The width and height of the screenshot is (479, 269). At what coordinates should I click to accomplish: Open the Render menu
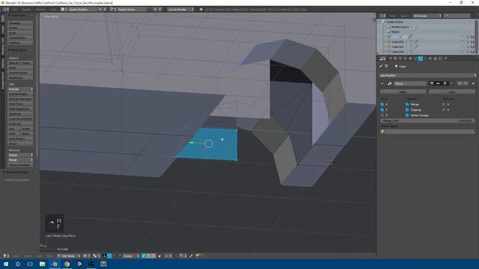(x=26, y=10)
